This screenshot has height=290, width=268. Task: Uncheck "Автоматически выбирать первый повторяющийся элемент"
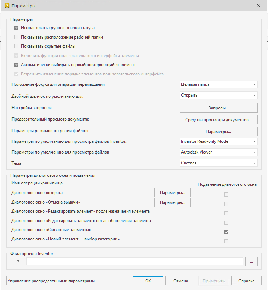click(16, 65)
